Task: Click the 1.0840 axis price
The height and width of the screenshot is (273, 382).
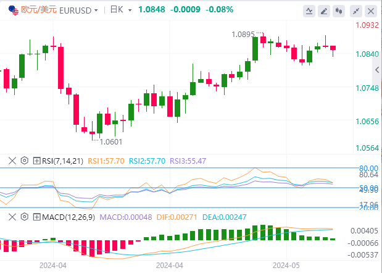Action: (x=367, y=54)
